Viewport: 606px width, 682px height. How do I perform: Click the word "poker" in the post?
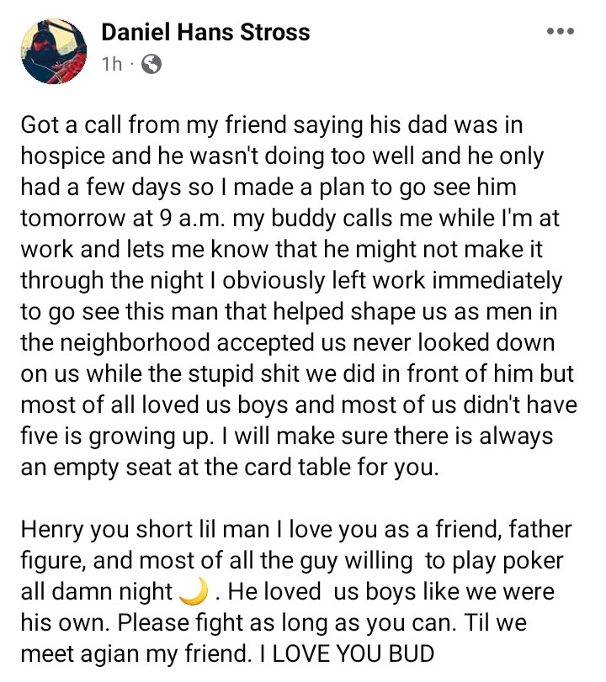click(534, 561)
